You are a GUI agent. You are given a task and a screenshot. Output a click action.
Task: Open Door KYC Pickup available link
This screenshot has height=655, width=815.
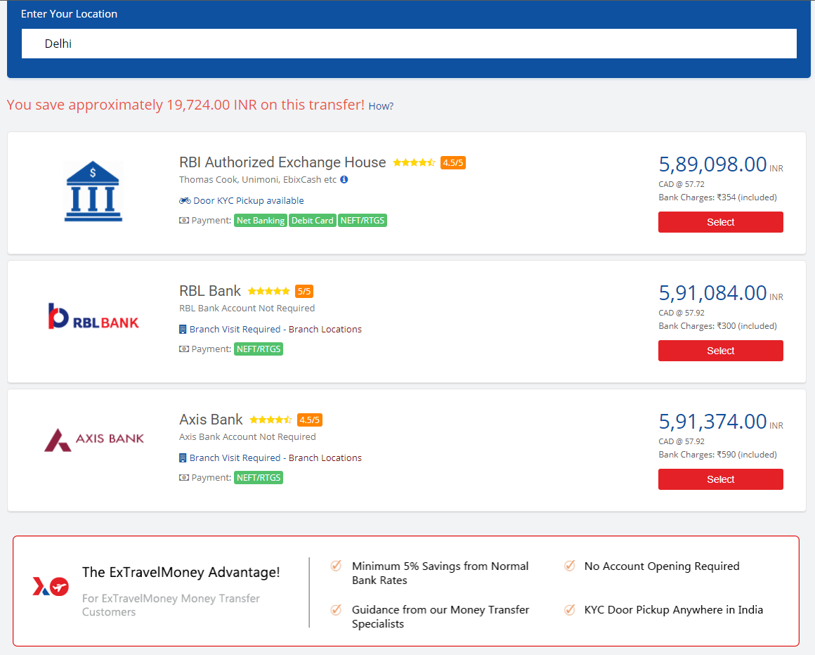(x=249, y=201)
